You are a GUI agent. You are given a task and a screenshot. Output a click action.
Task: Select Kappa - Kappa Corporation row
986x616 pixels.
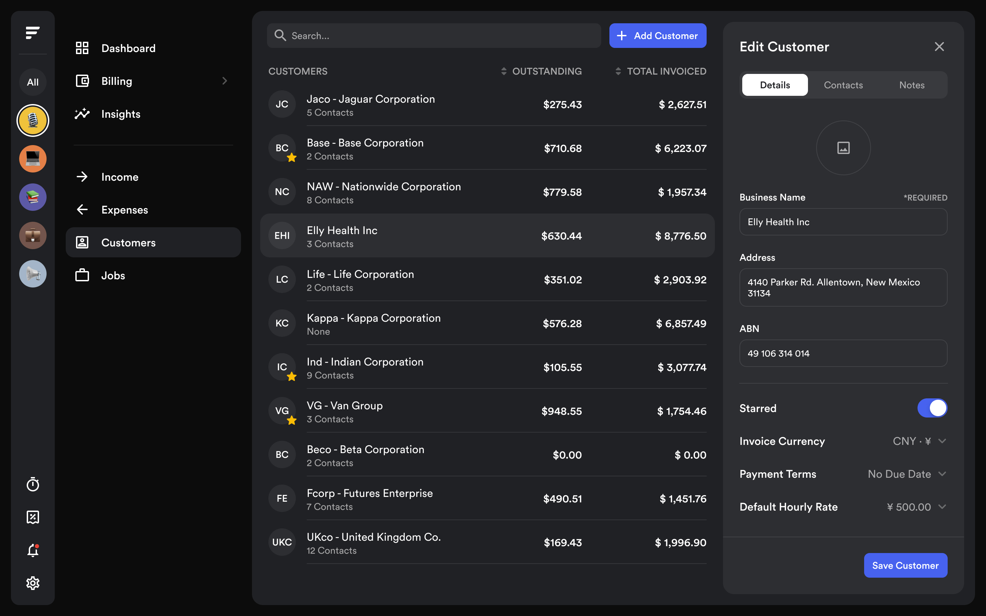coord(487,323)
